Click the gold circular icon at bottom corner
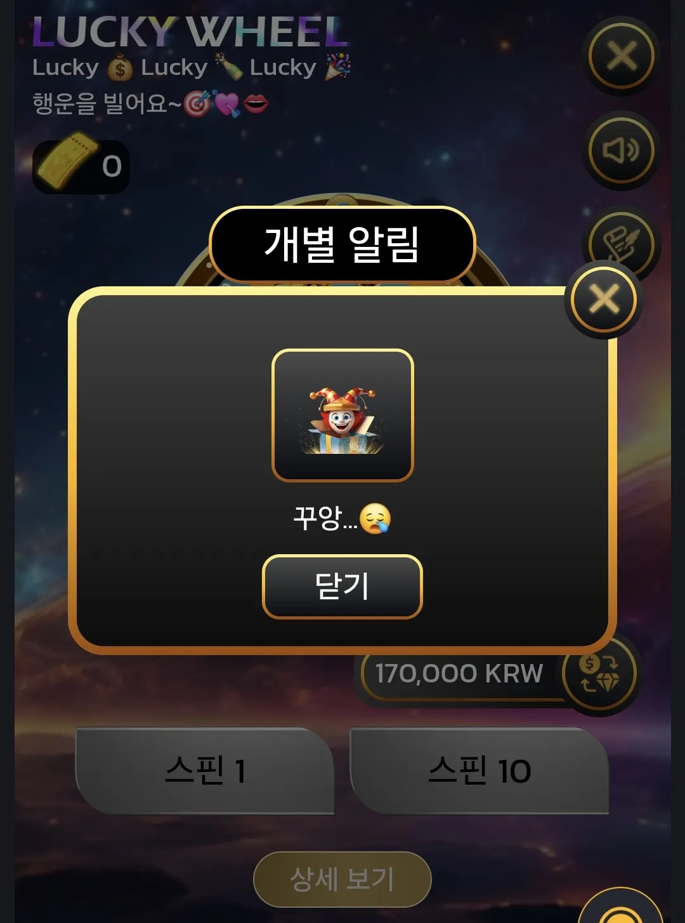The image size is (685, 923). click(622, 908)
